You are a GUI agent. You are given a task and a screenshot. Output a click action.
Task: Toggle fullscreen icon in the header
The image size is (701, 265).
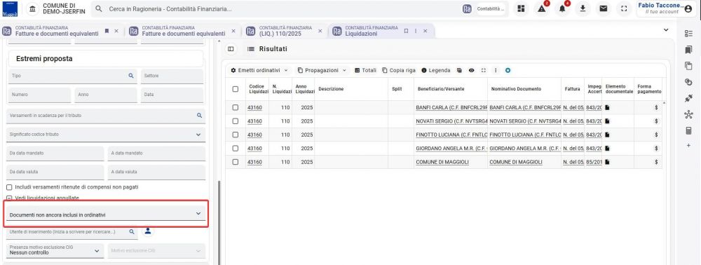pos(625,9)
